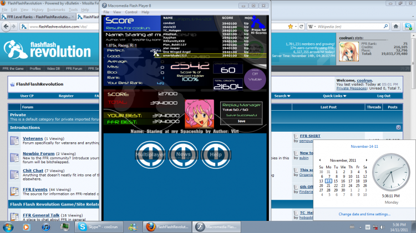Open Firefox Bookmarks menu

tap(56, 10)
